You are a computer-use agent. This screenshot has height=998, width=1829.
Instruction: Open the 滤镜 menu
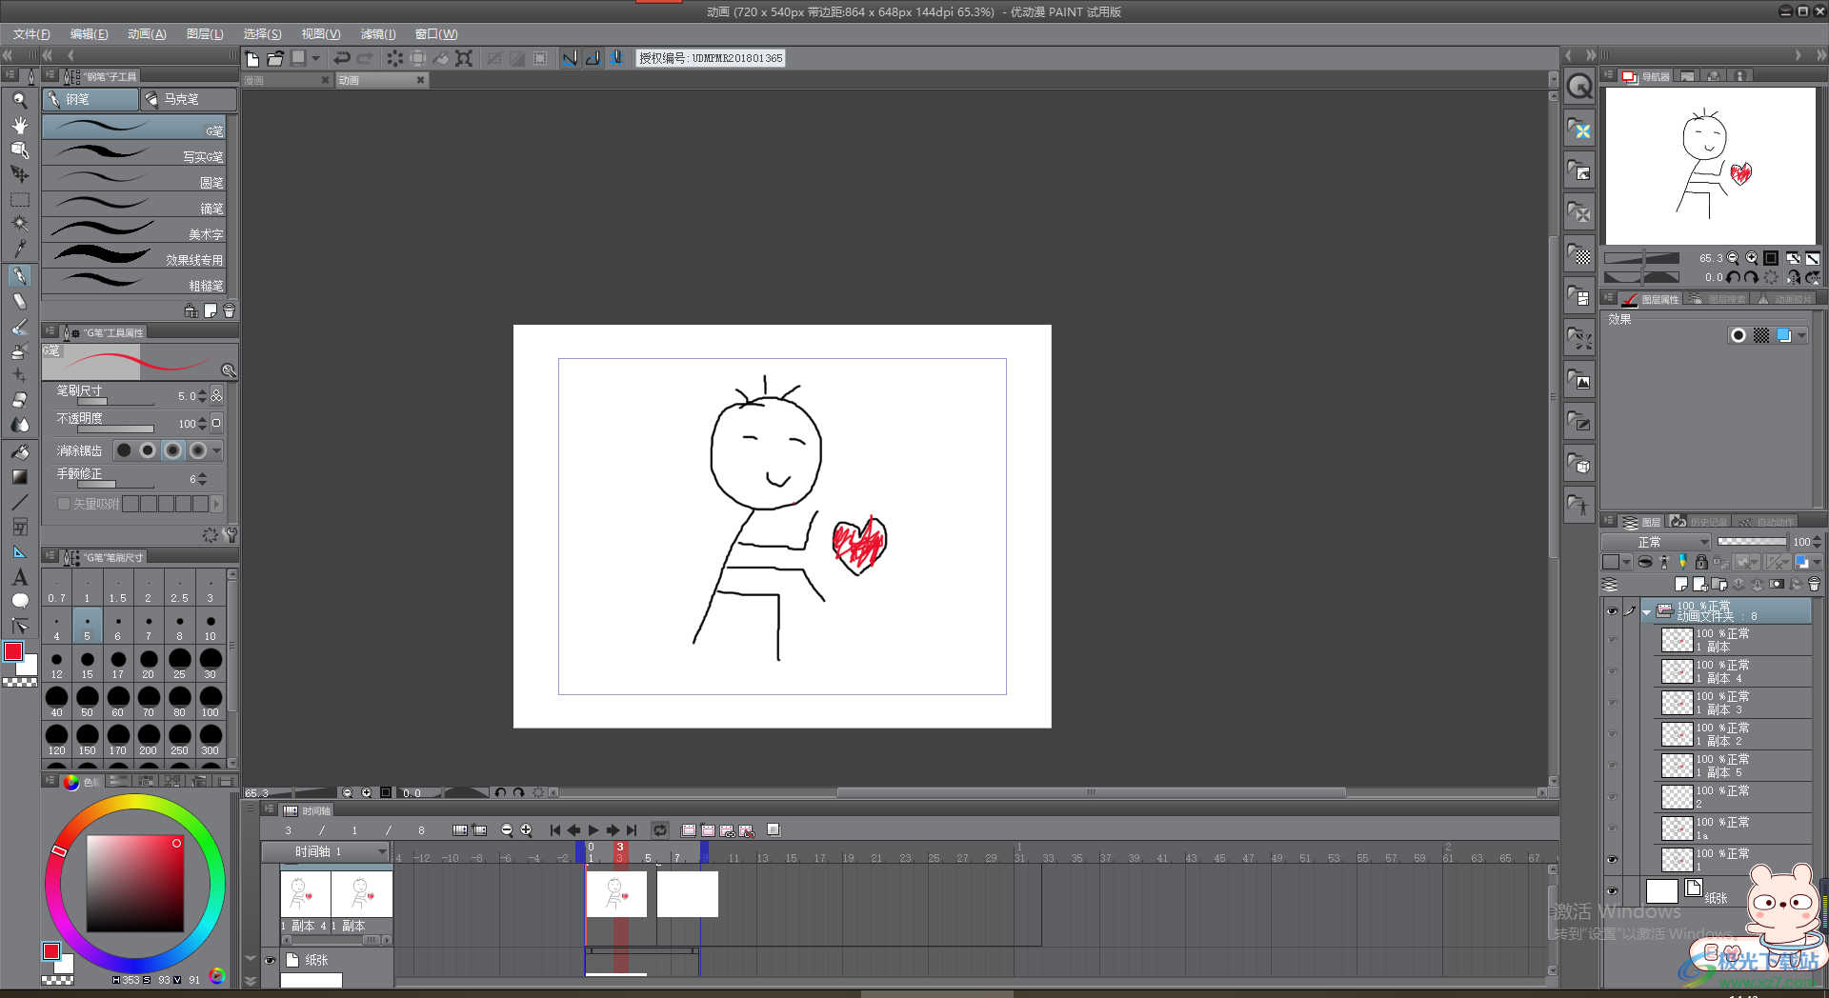pos(378,34)
